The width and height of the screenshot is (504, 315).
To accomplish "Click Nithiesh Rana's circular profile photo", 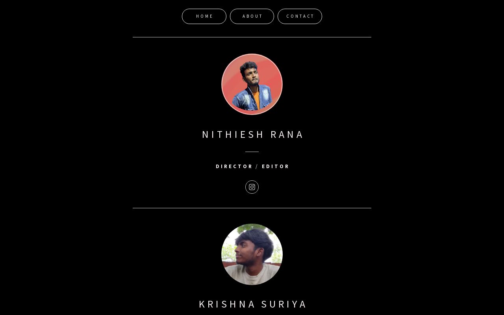I will coord(252,84).
